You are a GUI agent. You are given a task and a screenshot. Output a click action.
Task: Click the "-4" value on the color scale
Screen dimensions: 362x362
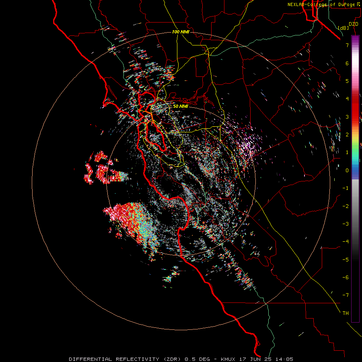click(346, 242)
